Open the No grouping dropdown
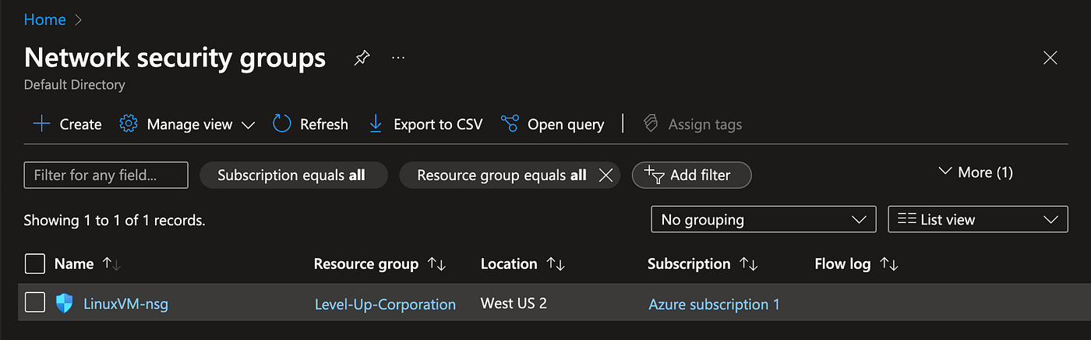Screen dimensions: 1091x340 click(762, 220)
